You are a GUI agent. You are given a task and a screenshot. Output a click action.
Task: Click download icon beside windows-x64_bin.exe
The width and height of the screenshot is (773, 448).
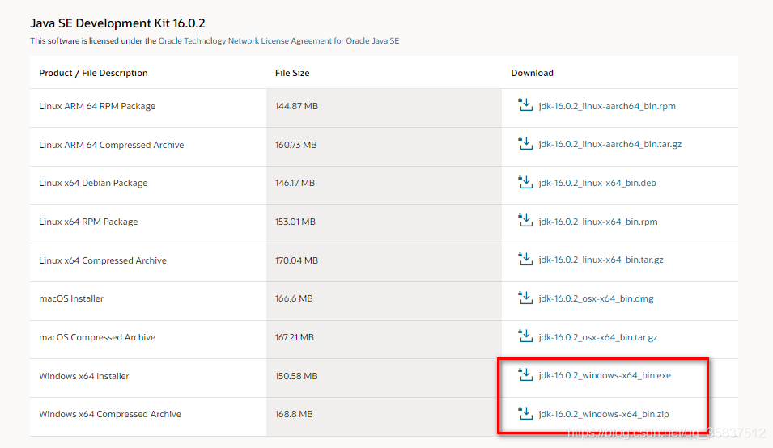point(525,374)
